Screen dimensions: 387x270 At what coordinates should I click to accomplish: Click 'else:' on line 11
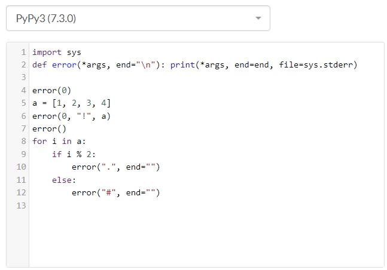[x=64, y=180]
